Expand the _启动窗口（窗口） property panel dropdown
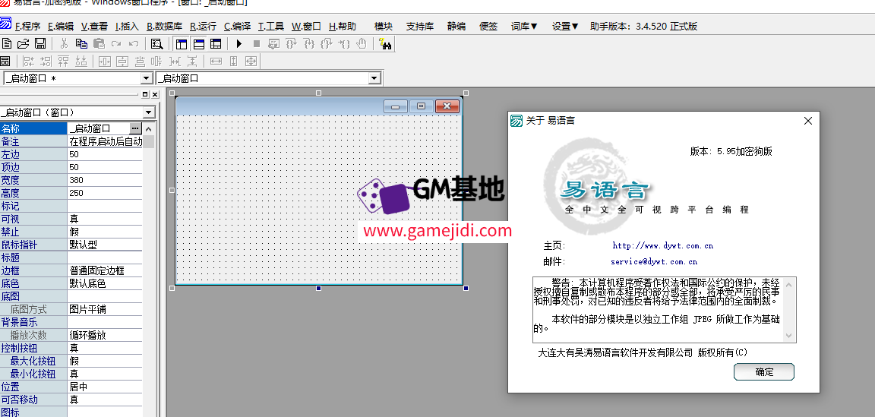This screenshot has width=875, height=417. click(148, 112)
